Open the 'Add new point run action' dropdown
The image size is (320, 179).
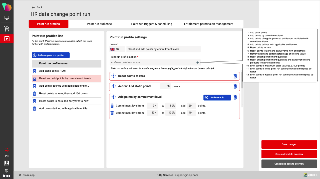point(155,62)
